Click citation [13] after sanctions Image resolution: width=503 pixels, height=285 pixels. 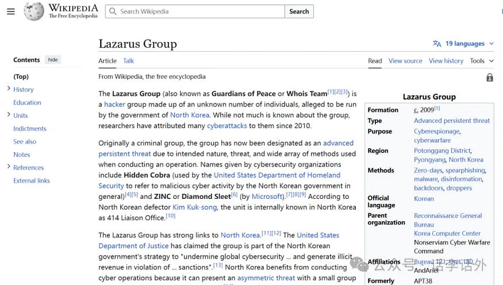[x=218, y=265]
